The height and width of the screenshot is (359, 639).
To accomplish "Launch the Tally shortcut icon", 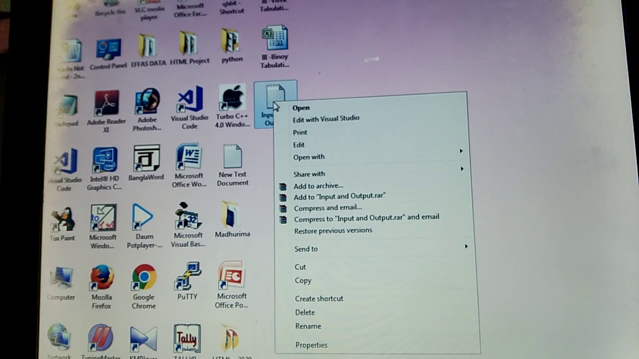I will point(187,341).
